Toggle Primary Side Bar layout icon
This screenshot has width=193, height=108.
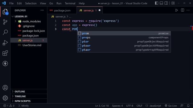point(157,3)
